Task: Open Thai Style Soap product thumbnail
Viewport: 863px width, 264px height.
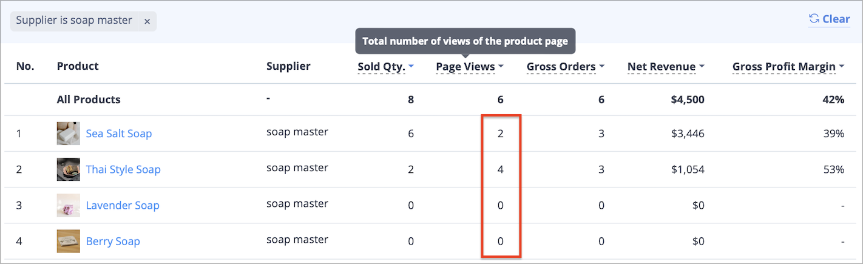Action: [x=68, y=169]
